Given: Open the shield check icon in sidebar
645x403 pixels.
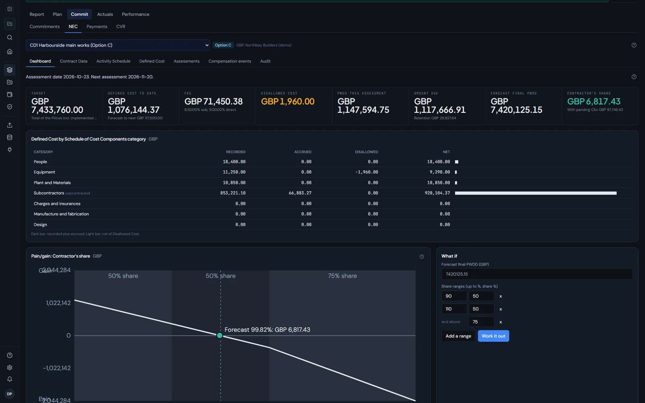Looking at the screenshot, I should tap(10, 107).
